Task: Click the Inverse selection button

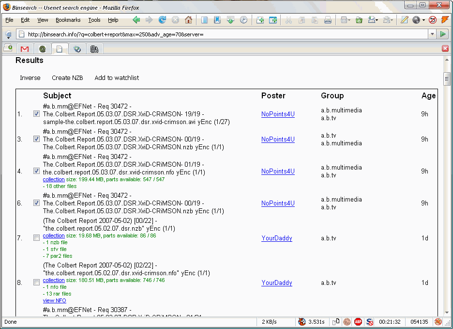Action: pyautogui.click(x=30, y=78)
